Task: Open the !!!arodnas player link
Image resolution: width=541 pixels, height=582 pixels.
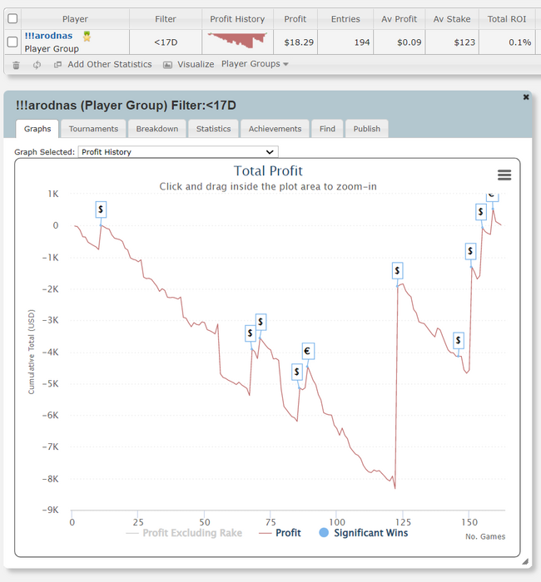Action: (48, 36)
